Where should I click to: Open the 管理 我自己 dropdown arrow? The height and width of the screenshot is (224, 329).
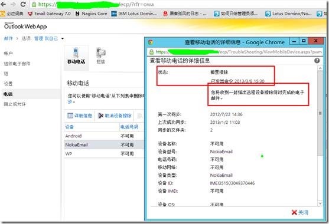click(x=63, y=38)
